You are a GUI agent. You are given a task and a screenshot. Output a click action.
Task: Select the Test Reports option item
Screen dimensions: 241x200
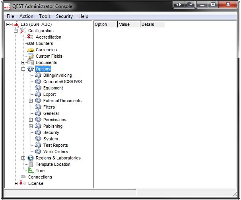(55, 145)
